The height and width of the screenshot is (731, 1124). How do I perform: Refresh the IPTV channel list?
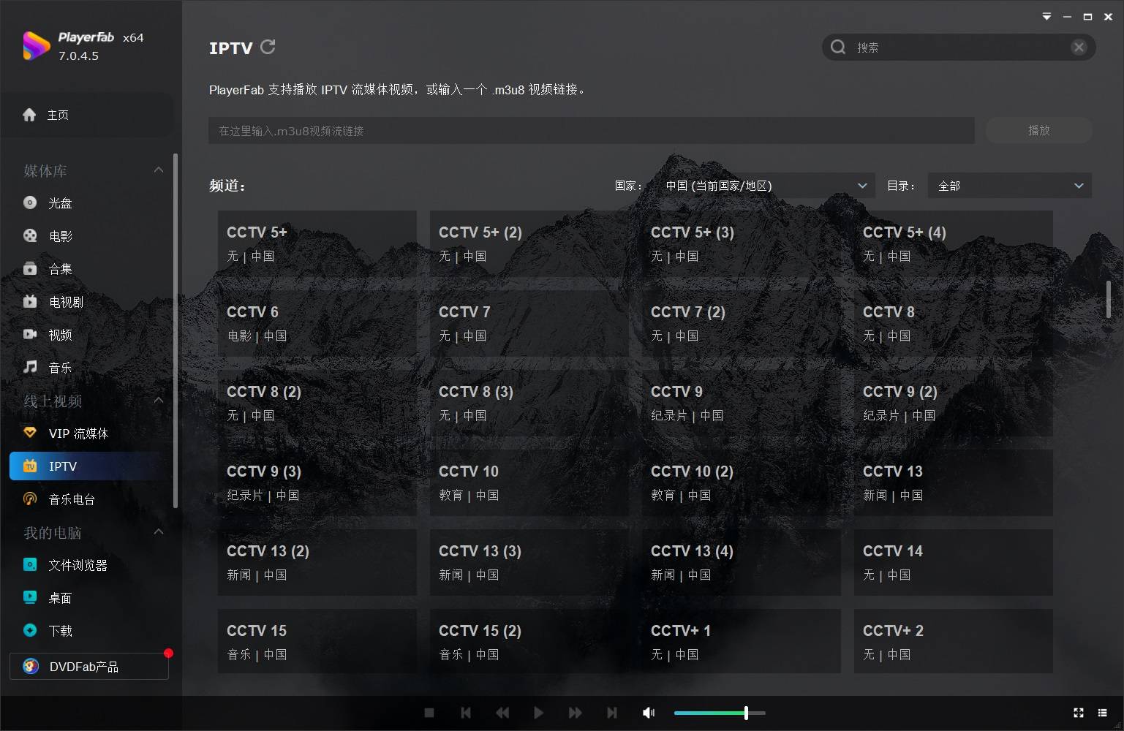point(268,47)
